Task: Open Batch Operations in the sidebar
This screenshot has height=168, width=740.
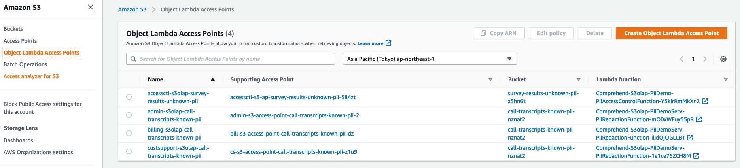Action: pyautogui.click(x=25, y=64)
